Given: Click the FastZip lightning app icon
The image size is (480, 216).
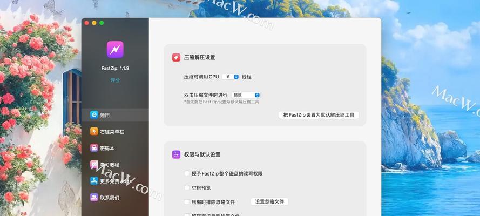Looking at the screenshot, I should 115,50.
